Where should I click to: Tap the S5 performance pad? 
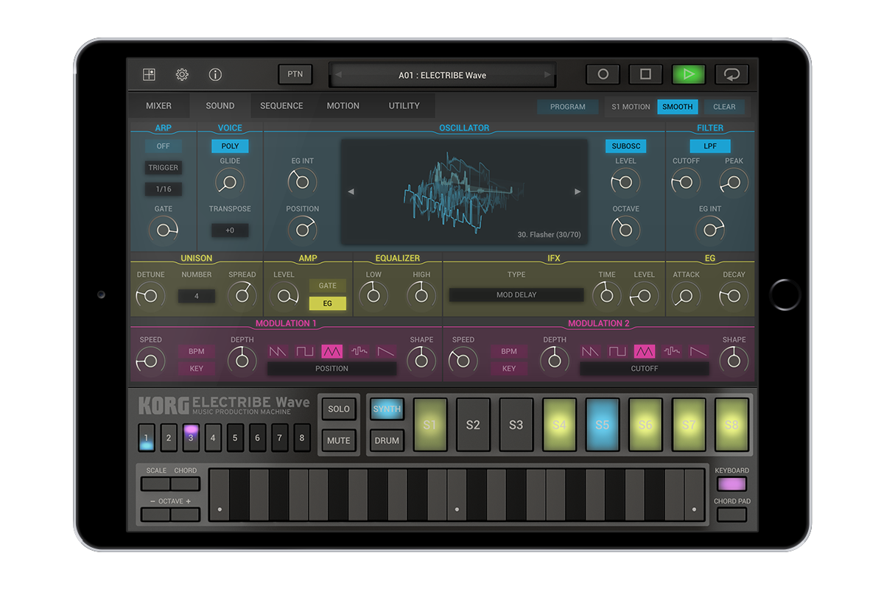click(x=602, y=425)
